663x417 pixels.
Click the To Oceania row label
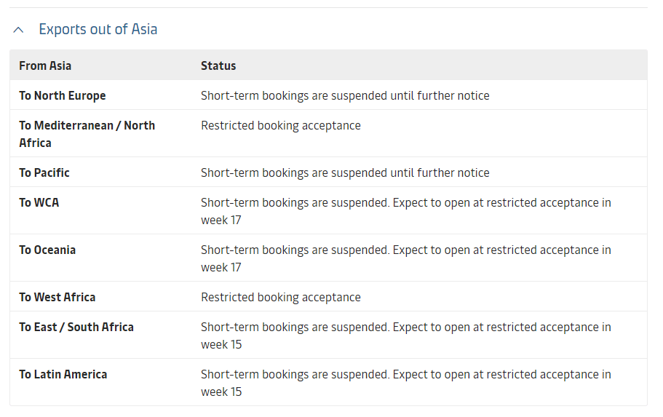pyautogui.click(x=47, y=250)
